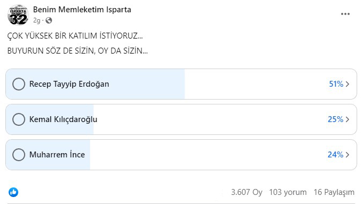Open the Benim Memleketim Isparta page name
362x204 pixels.
coord(82,10)
